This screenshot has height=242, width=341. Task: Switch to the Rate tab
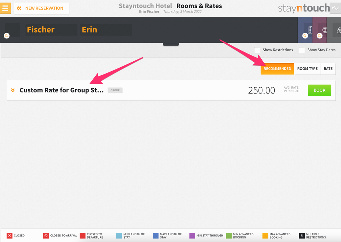(x=328, y=69)
